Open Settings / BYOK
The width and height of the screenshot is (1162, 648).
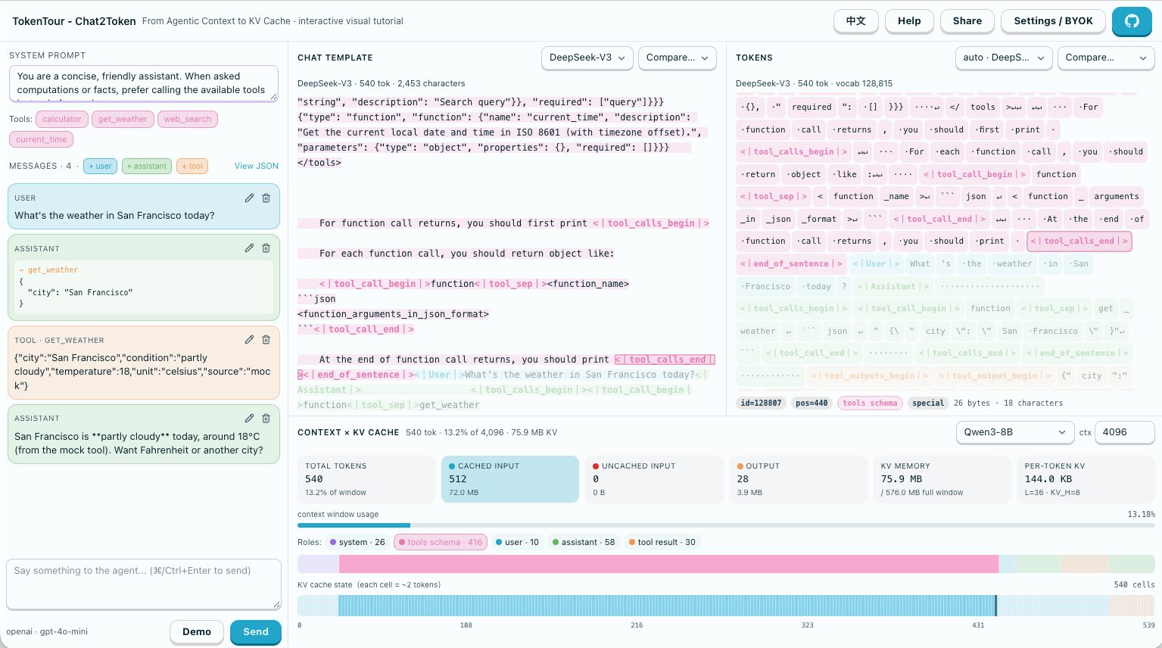[1053, 21]
